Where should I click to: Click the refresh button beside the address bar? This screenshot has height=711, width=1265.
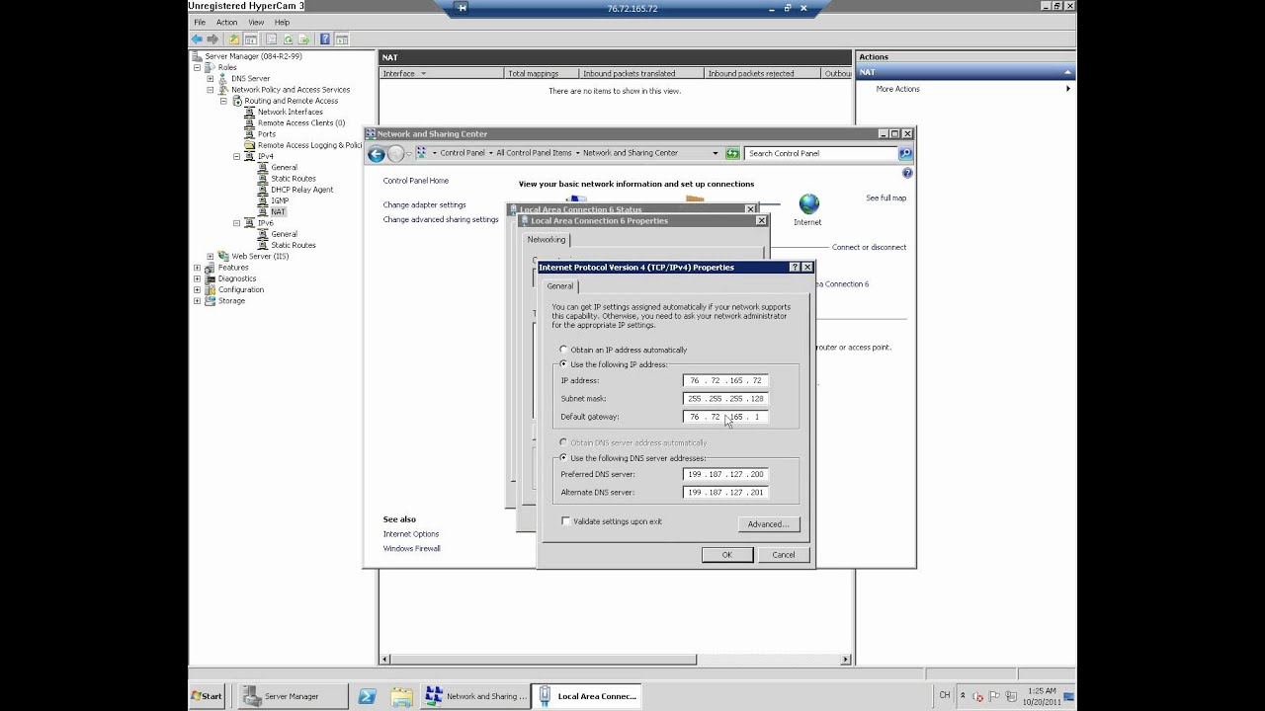pos(732,153)
